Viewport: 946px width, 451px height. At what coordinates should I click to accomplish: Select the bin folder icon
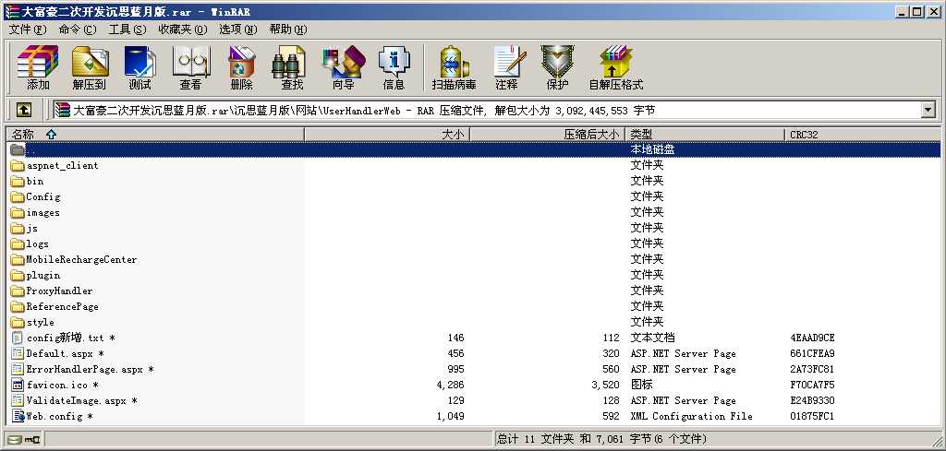(x=18, y=182)
